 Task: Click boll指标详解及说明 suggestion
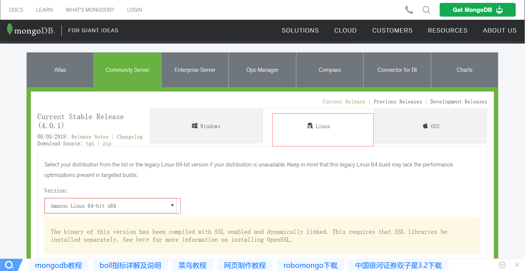coord(130,265)
